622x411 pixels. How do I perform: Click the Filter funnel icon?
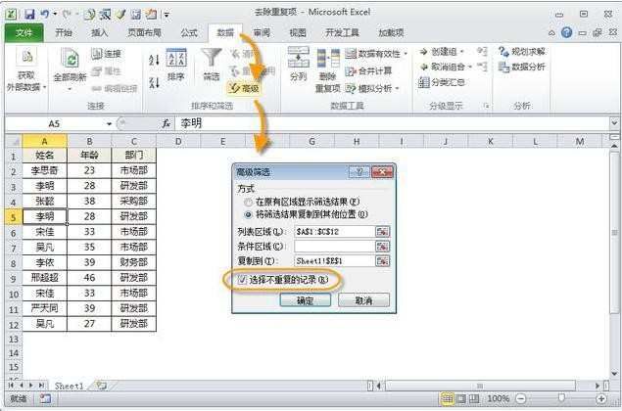[x=212, y=59]
